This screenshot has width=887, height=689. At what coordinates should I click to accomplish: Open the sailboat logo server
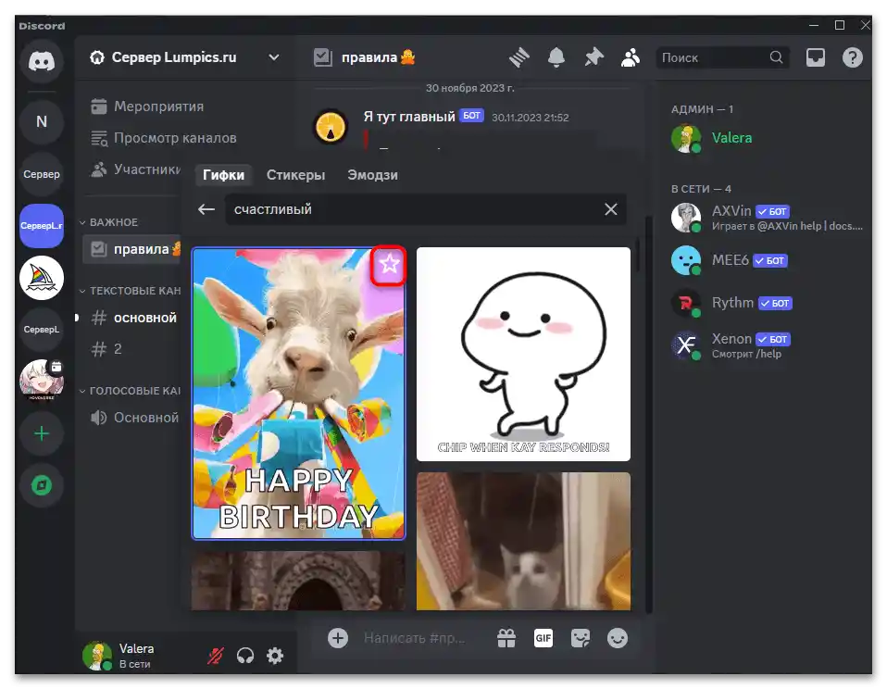coord(42,277)
